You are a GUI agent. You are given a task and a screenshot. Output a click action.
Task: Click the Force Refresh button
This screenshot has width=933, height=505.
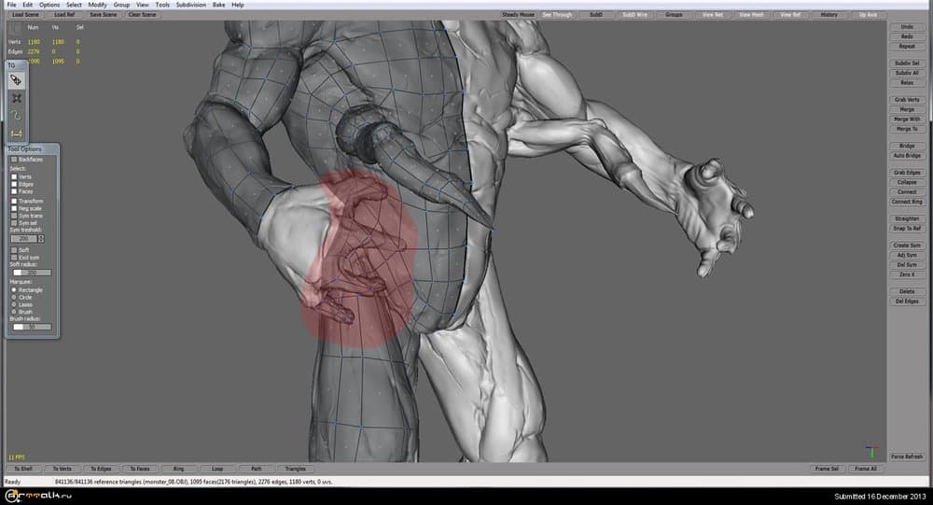tap(907, 456)
